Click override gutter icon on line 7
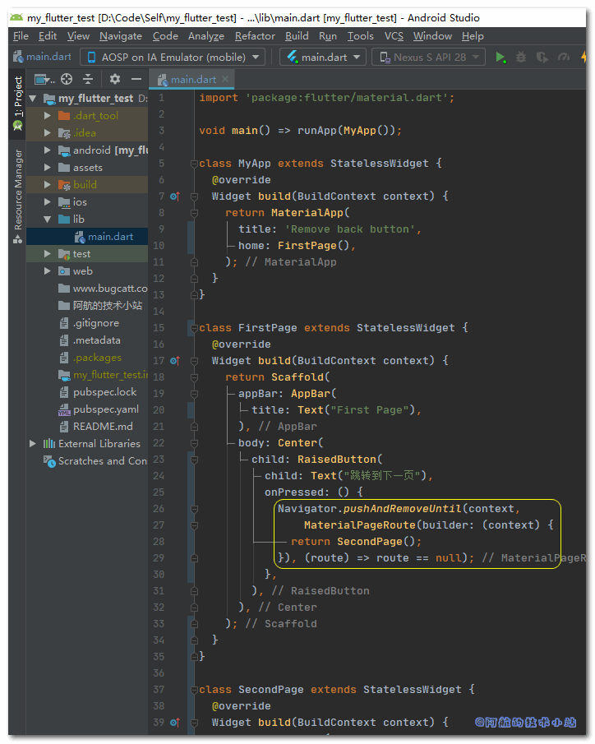The height and width of the screenshot is (744, 595). (x=174, y=196)
